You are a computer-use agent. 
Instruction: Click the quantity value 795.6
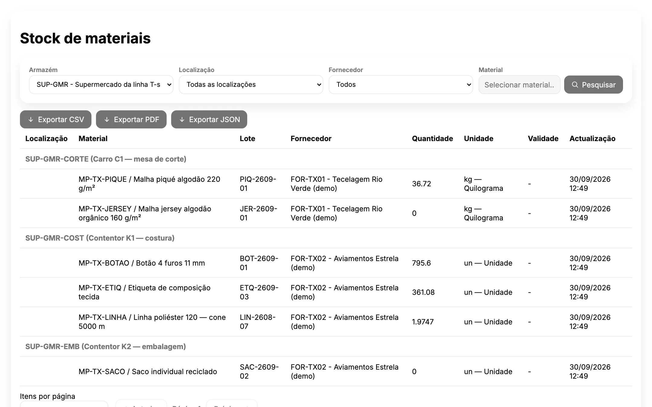[x=421, y=263]
